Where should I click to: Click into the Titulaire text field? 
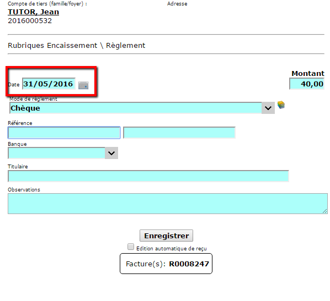[148, 176]
